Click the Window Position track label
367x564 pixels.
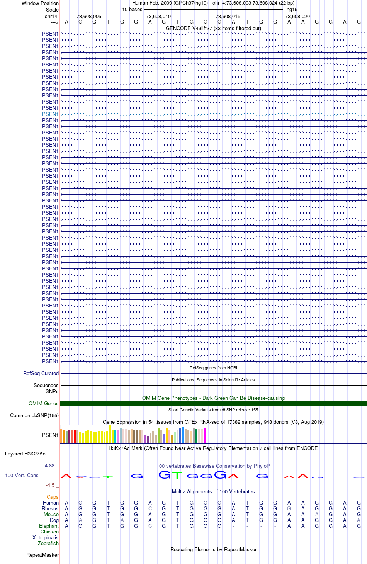40,3
